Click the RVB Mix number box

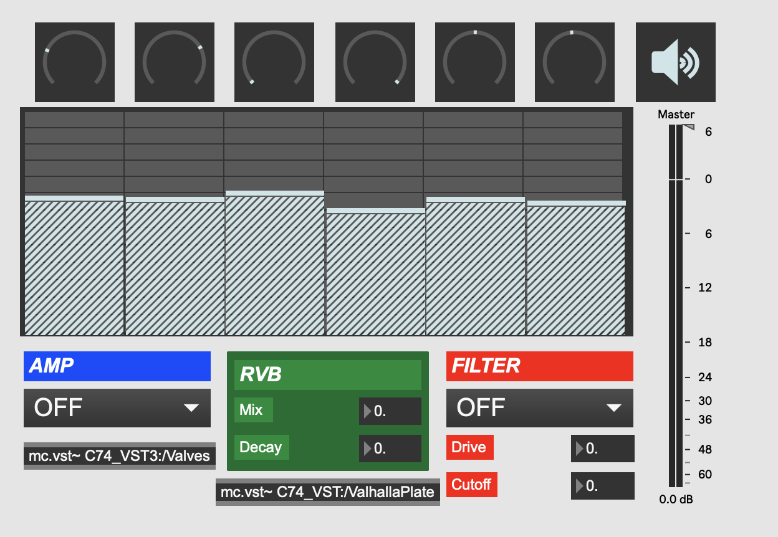click(390, 411)
